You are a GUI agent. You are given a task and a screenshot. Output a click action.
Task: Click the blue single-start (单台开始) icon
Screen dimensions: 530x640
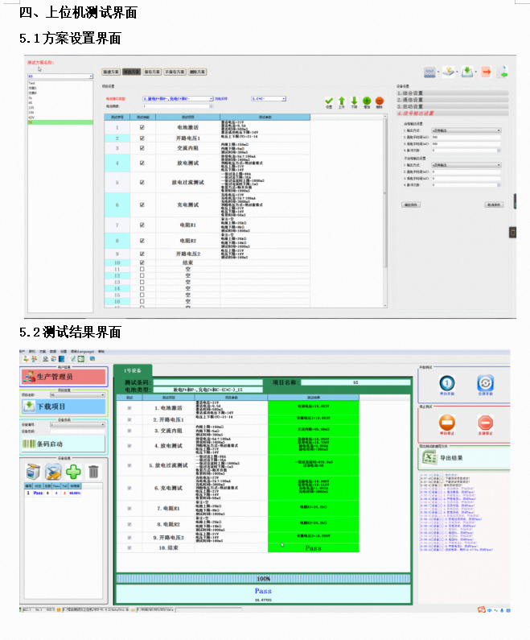(x=447, y=385)
